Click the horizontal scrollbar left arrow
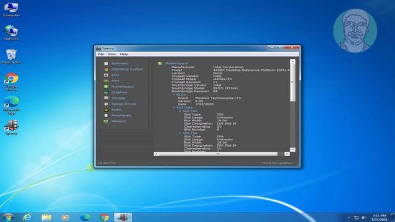The image size is (395, 222). click(156, 154)
